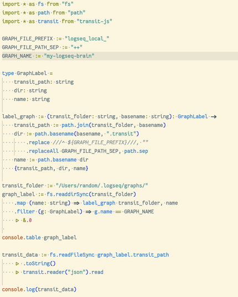
Task: Click path.sep at end of replaceAll line
Action: (x=136, y=151)
